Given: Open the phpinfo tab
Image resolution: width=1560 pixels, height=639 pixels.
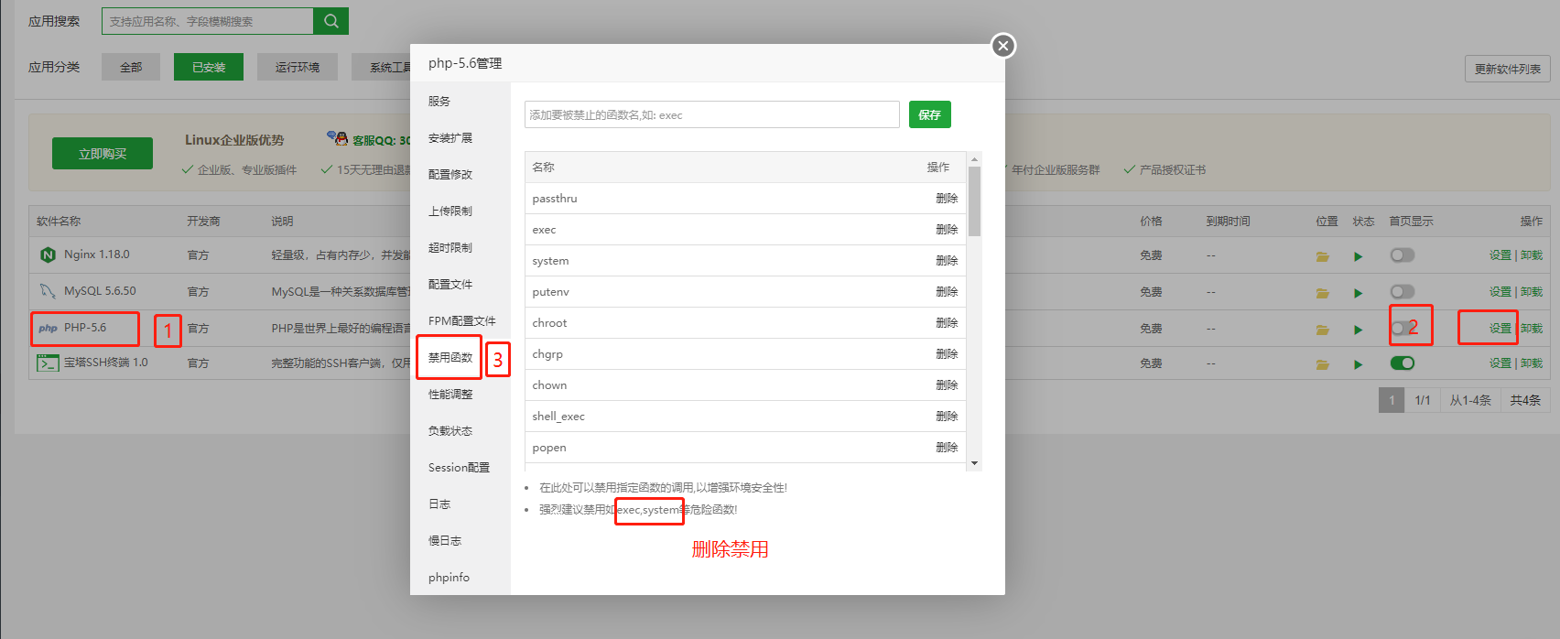Looking at the screenshot, I should 449,578.
